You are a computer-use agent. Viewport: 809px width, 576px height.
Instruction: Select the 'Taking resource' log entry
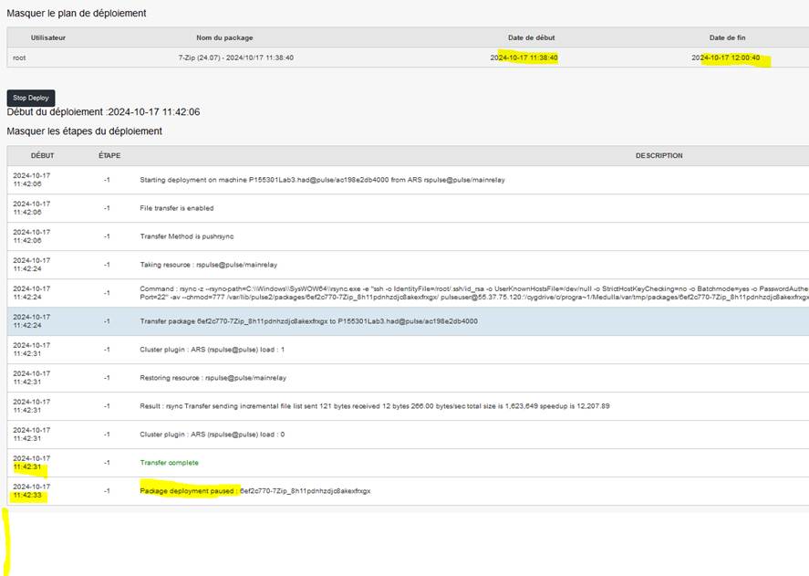tap(210, 265)
